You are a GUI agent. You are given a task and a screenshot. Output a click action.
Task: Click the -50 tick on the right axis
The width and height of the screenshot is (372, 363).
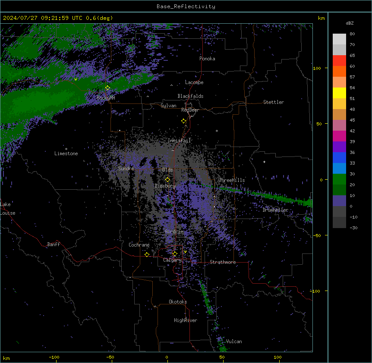[x=317, y=235]
